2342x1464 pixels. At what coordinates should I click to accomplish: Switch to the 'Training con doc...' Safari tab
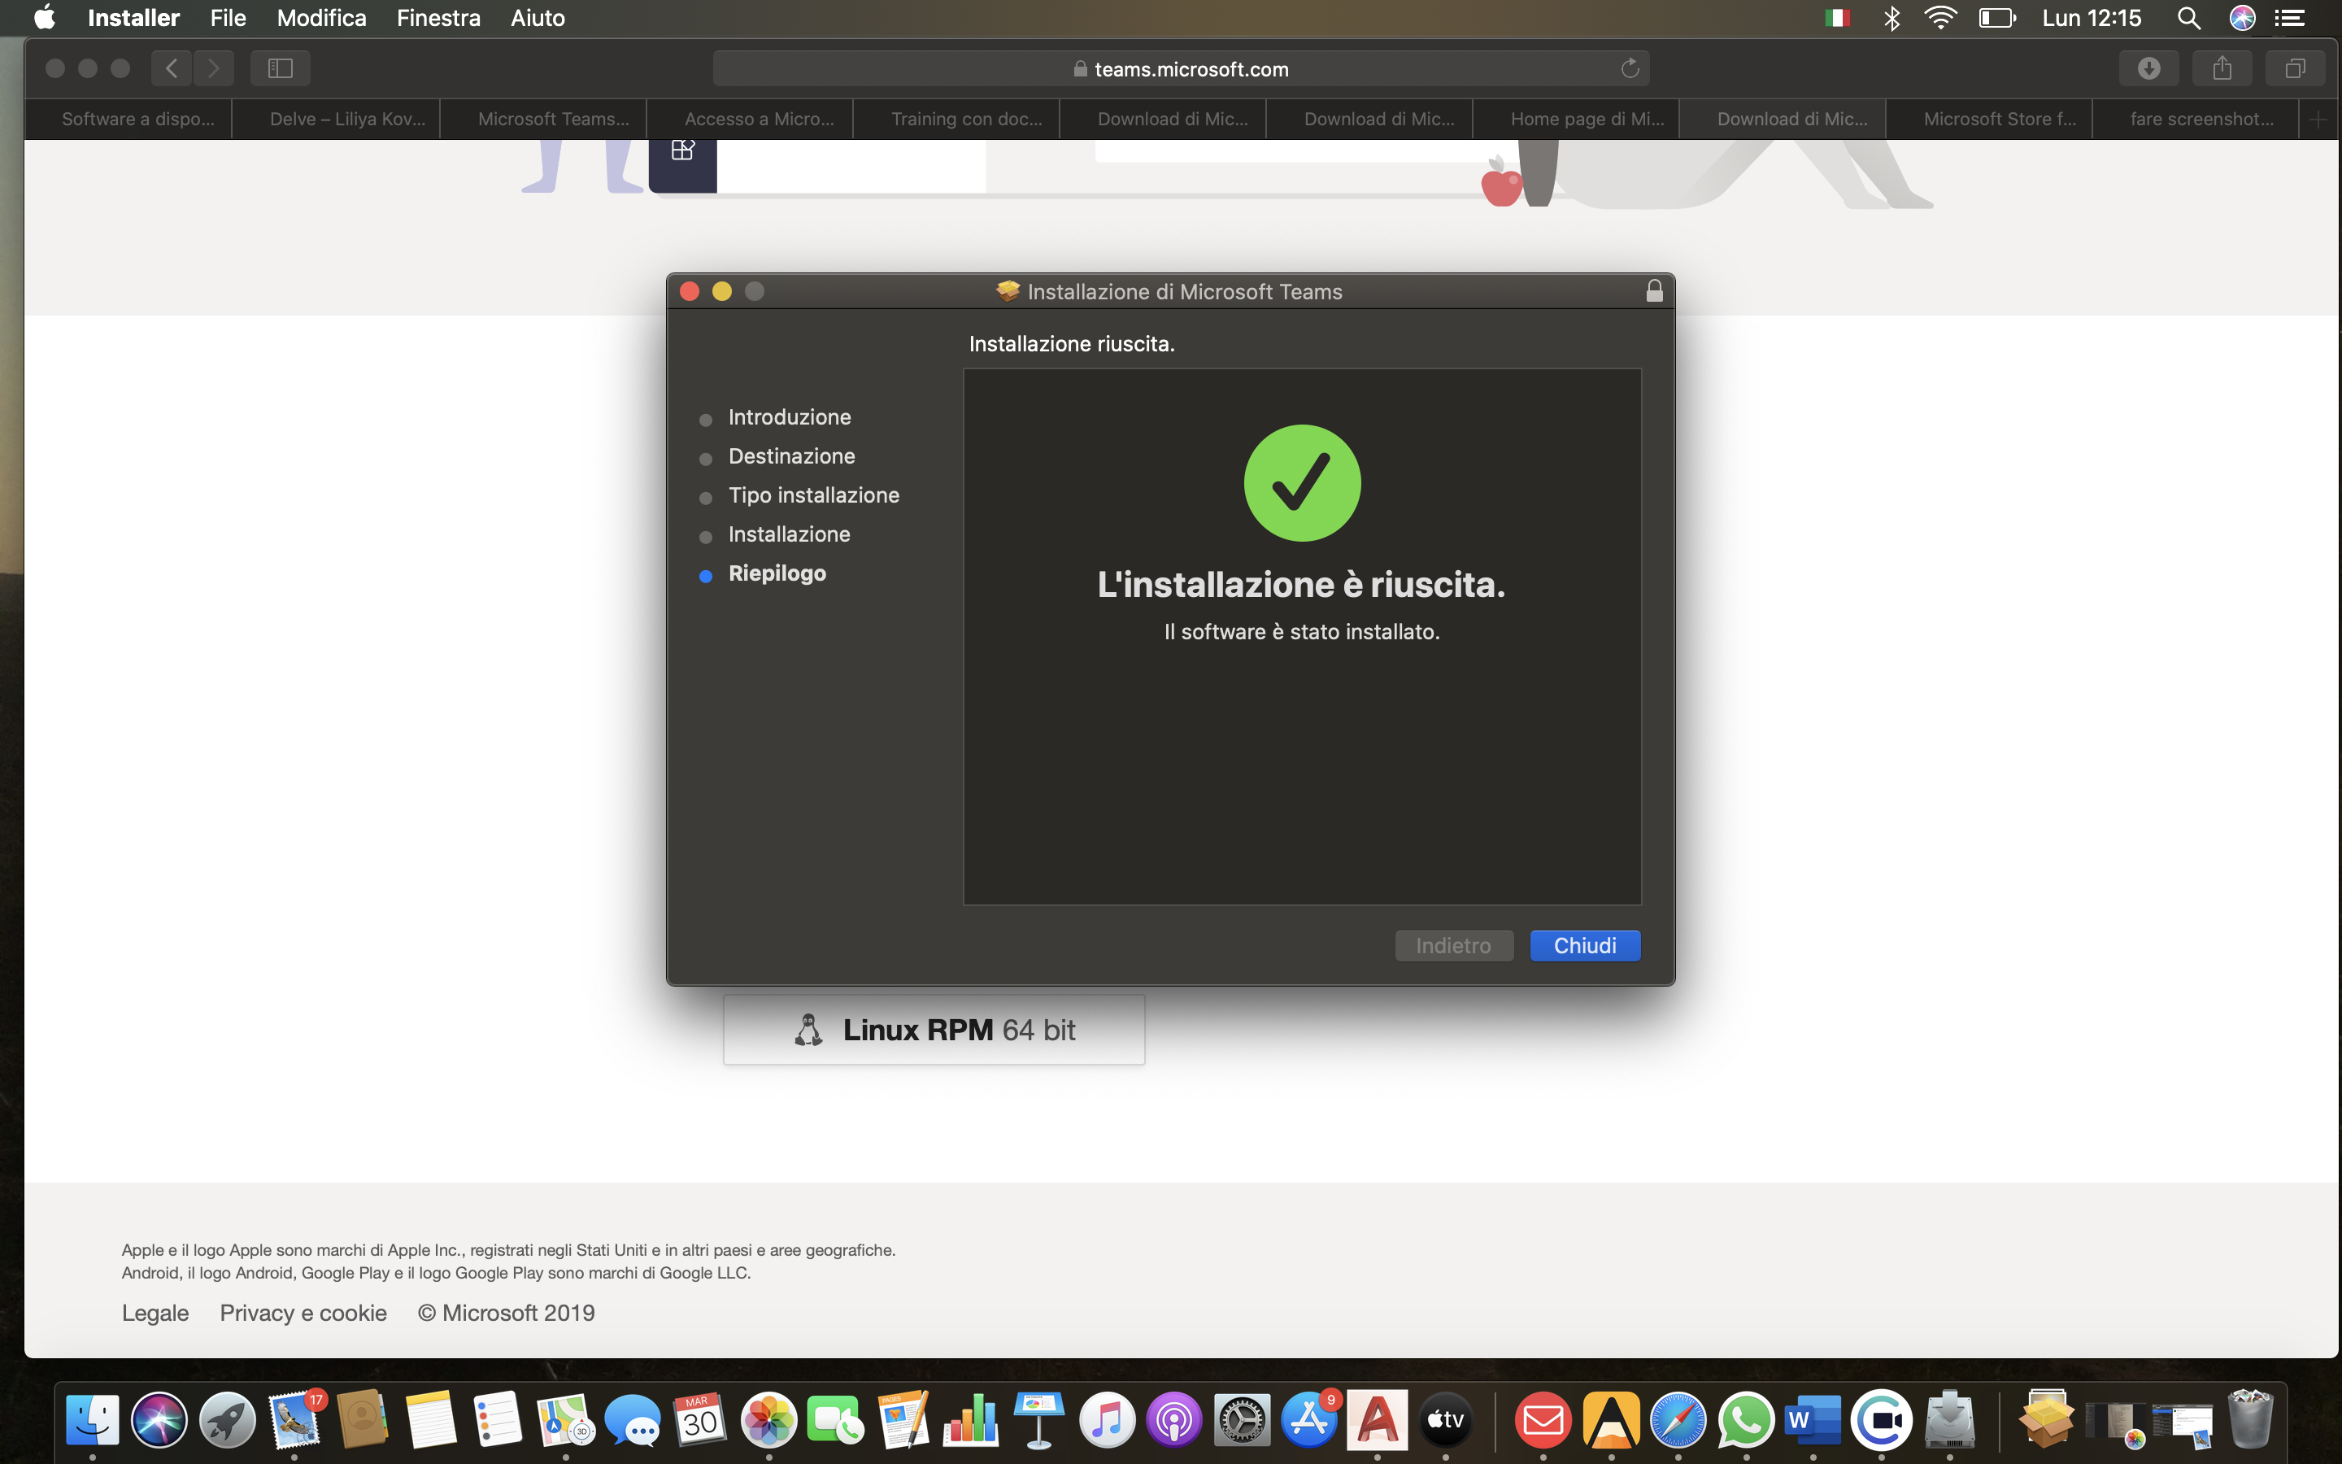[x=956, y=119]
